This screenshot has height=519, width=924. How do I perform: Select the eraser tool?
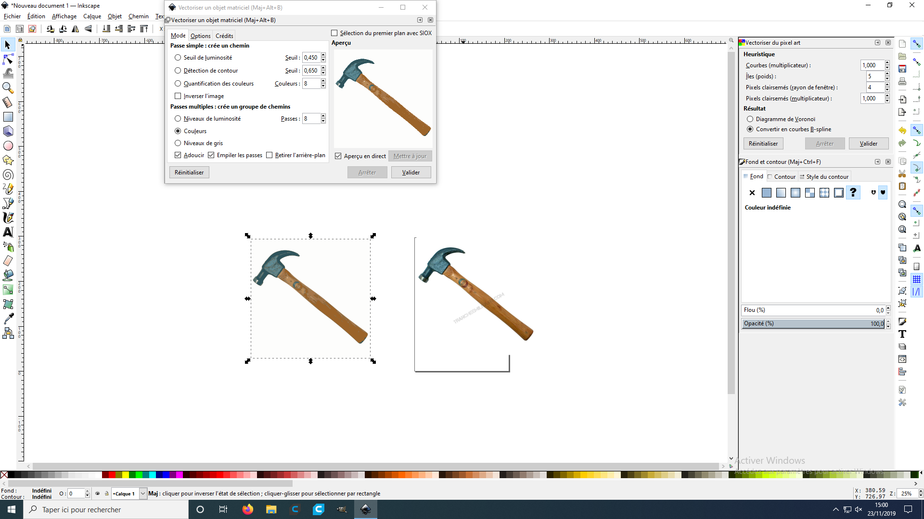coord(8,261)
